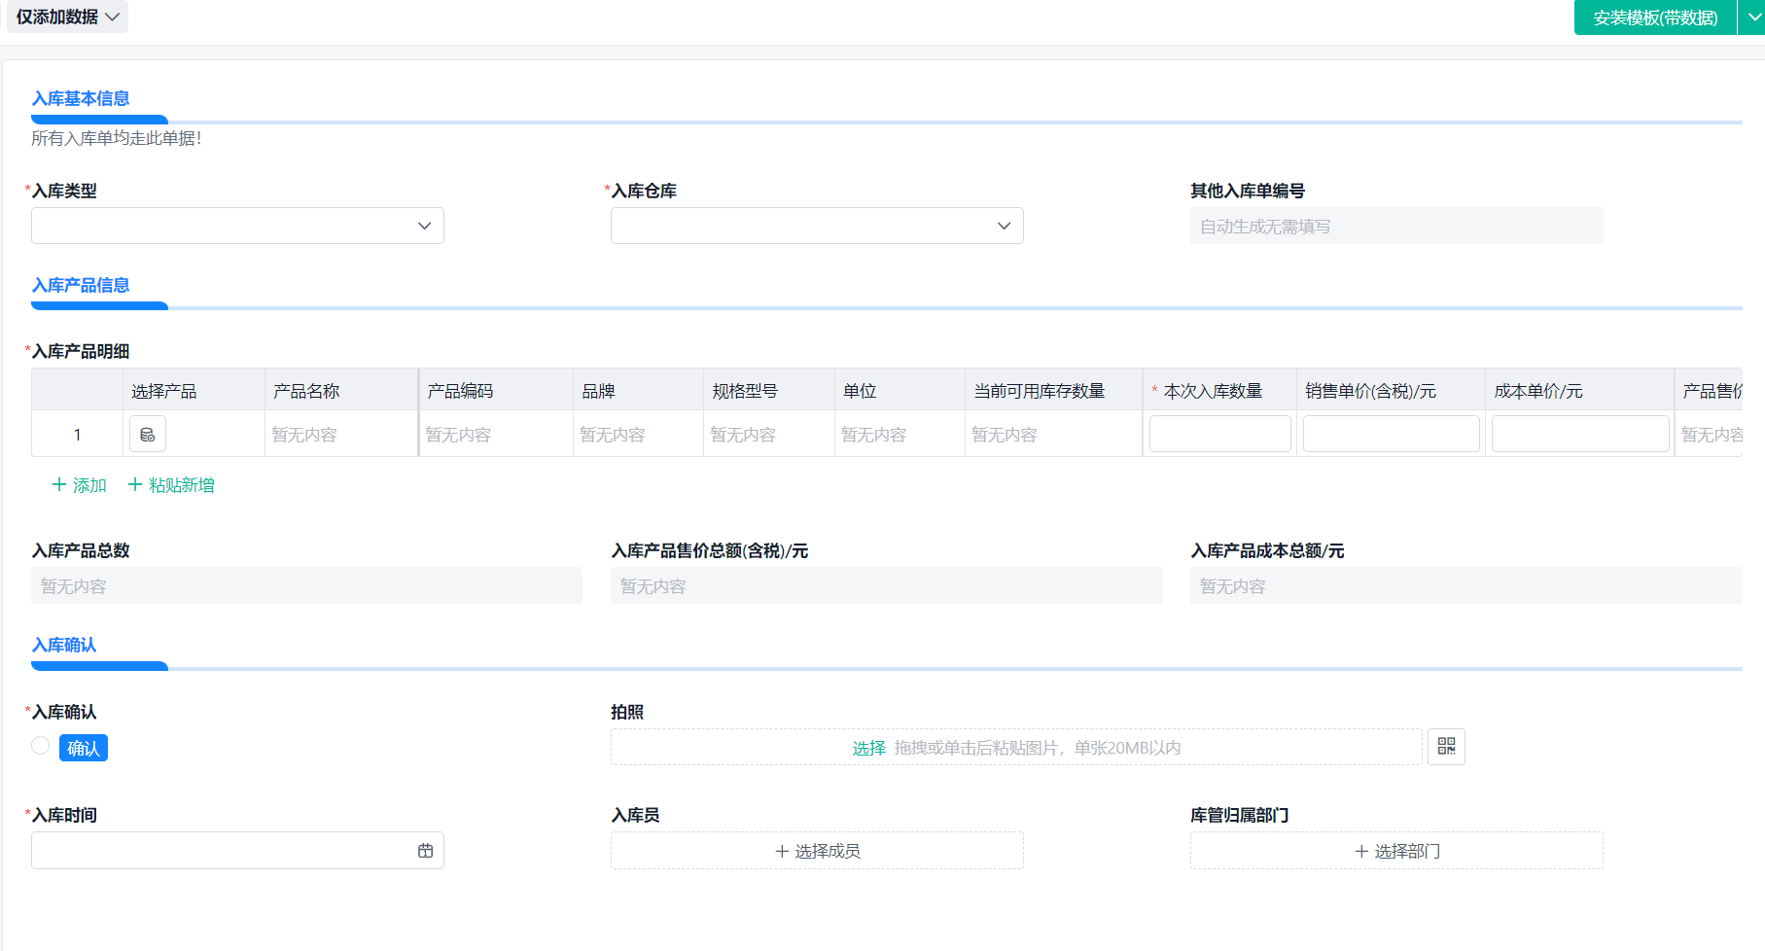
Task: Click row number 1 cell
Action: [77, 435]
